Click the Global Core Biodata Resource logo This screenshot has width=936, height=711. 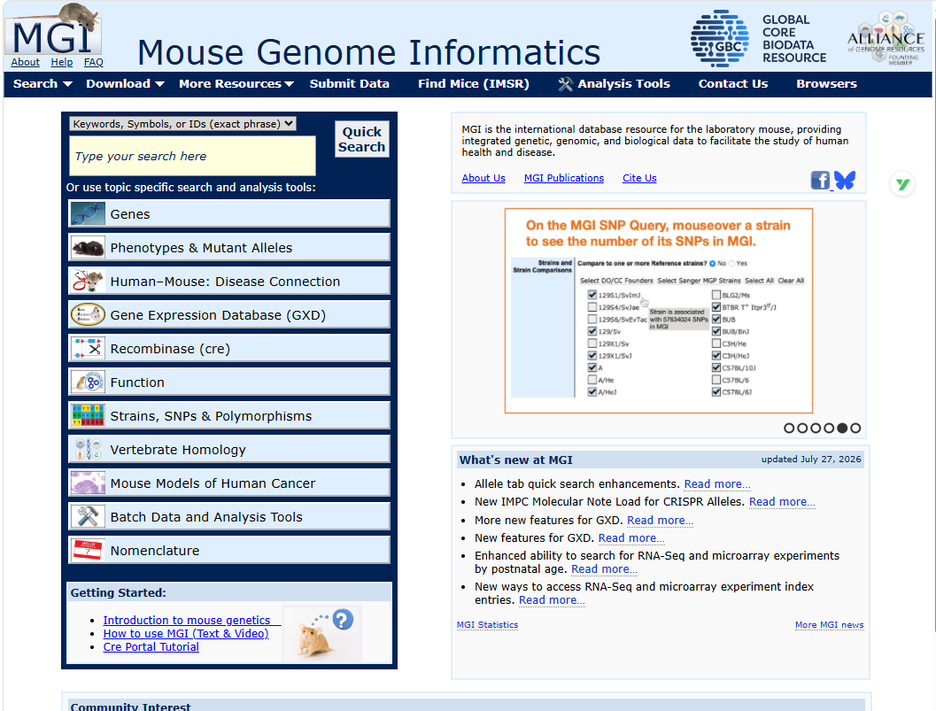pos(759,38)
